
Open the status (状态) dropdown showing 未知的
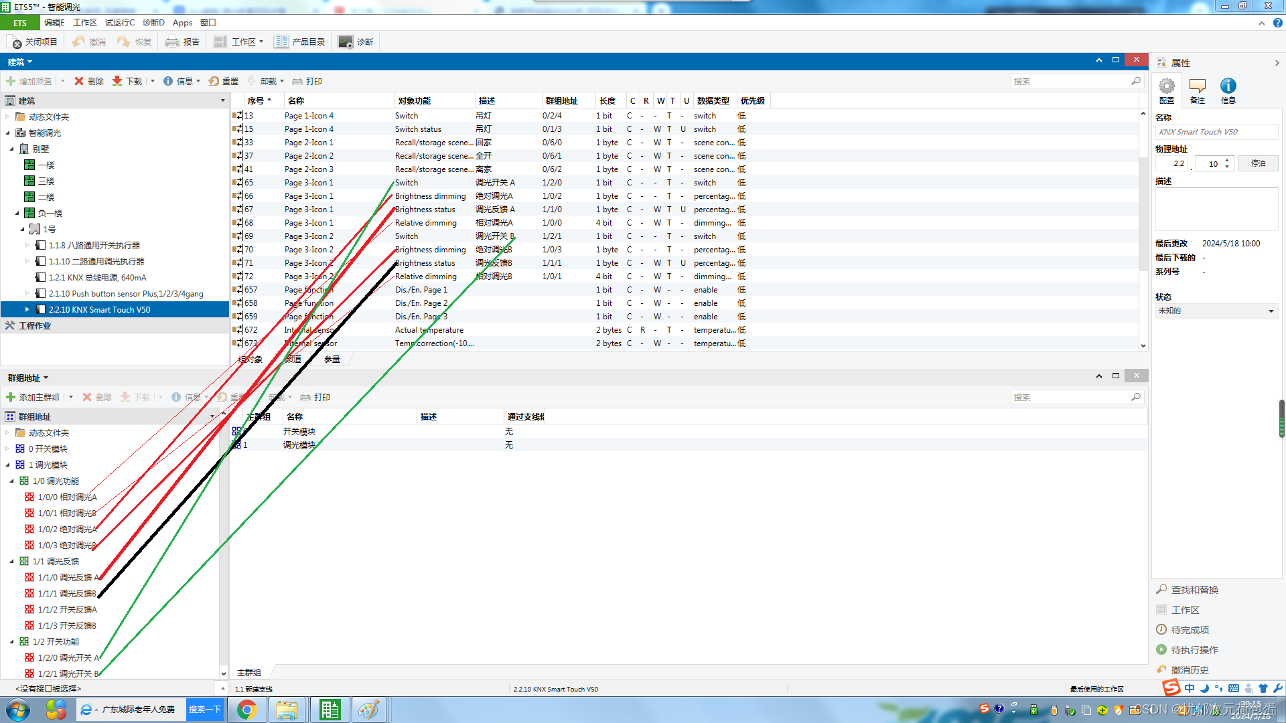click(x=1216, y=311)
